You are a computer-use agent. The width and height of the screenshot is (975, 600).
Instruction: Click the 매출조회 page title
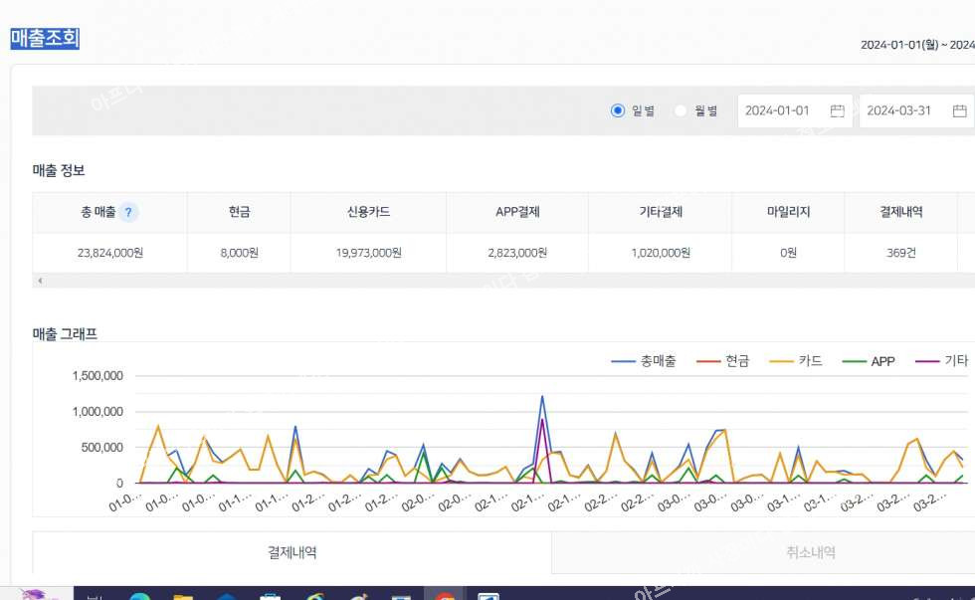tap(45, 39)
